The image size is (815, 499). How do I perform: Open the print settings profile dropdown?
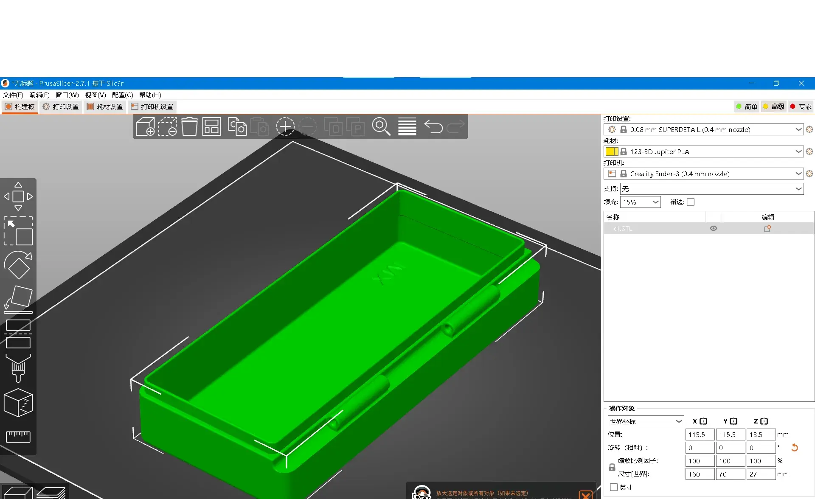pos(798,129)
